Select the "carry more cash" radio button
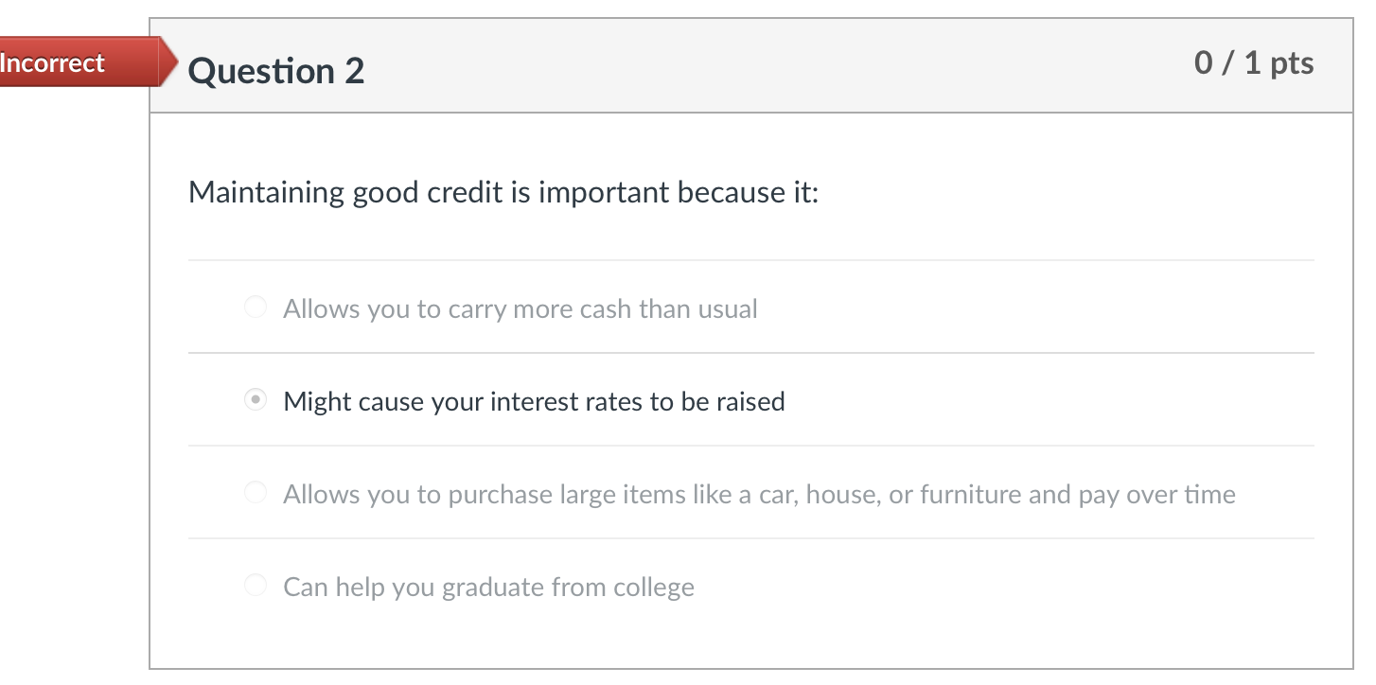 (x=256, y=307)
